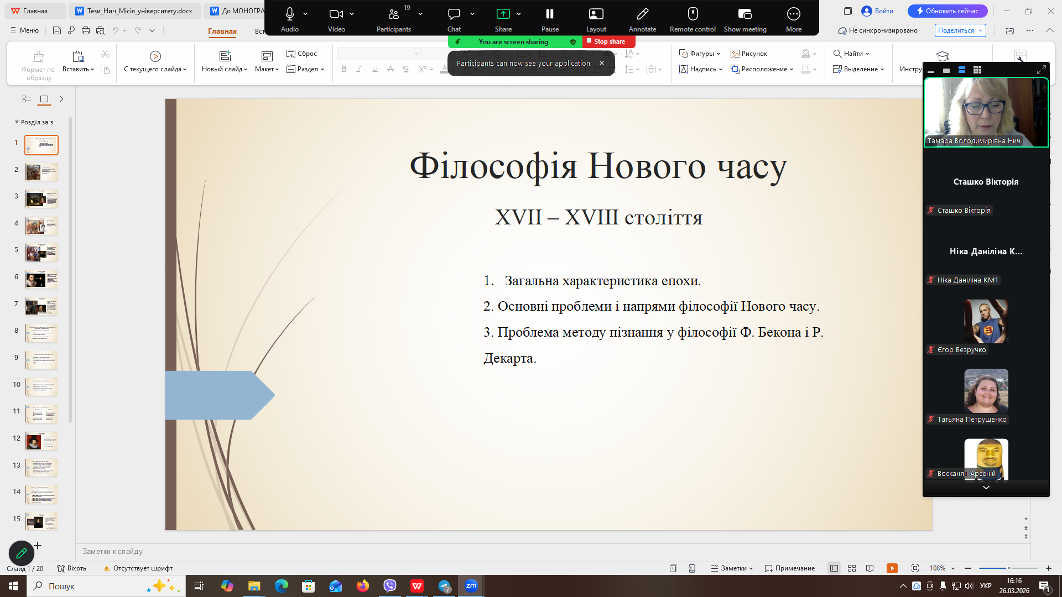1062x597 pixels.
Task: Pause the Zoom screen share
Action: (549, 14)
